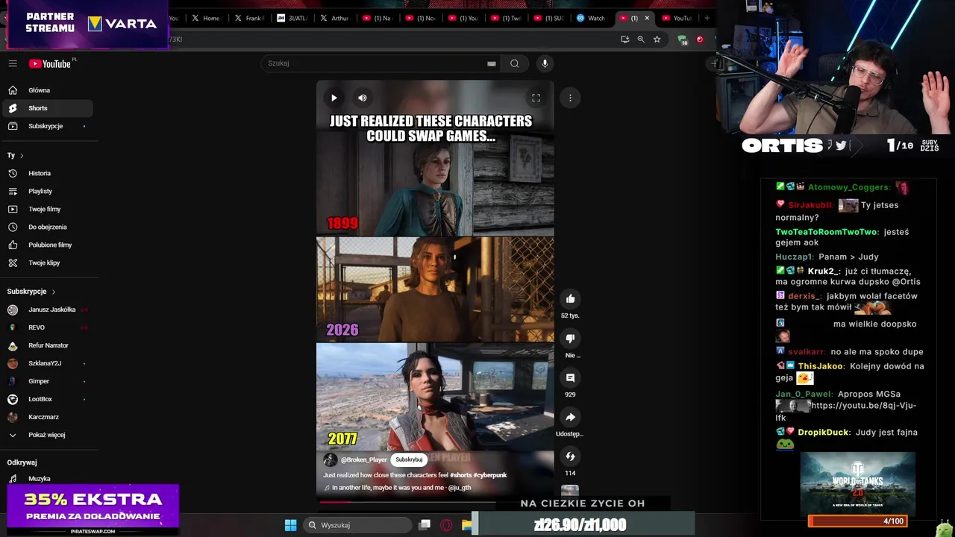Screen dimensions: 955x537
Task: Open the three-dot more options menu
Action: 570,98
